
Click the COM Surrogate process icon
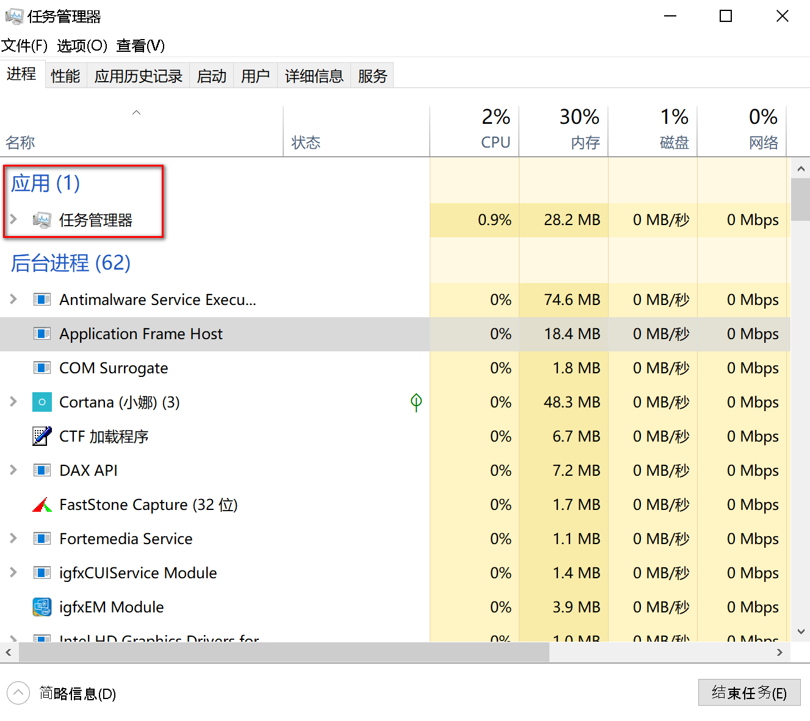point(42,368)
